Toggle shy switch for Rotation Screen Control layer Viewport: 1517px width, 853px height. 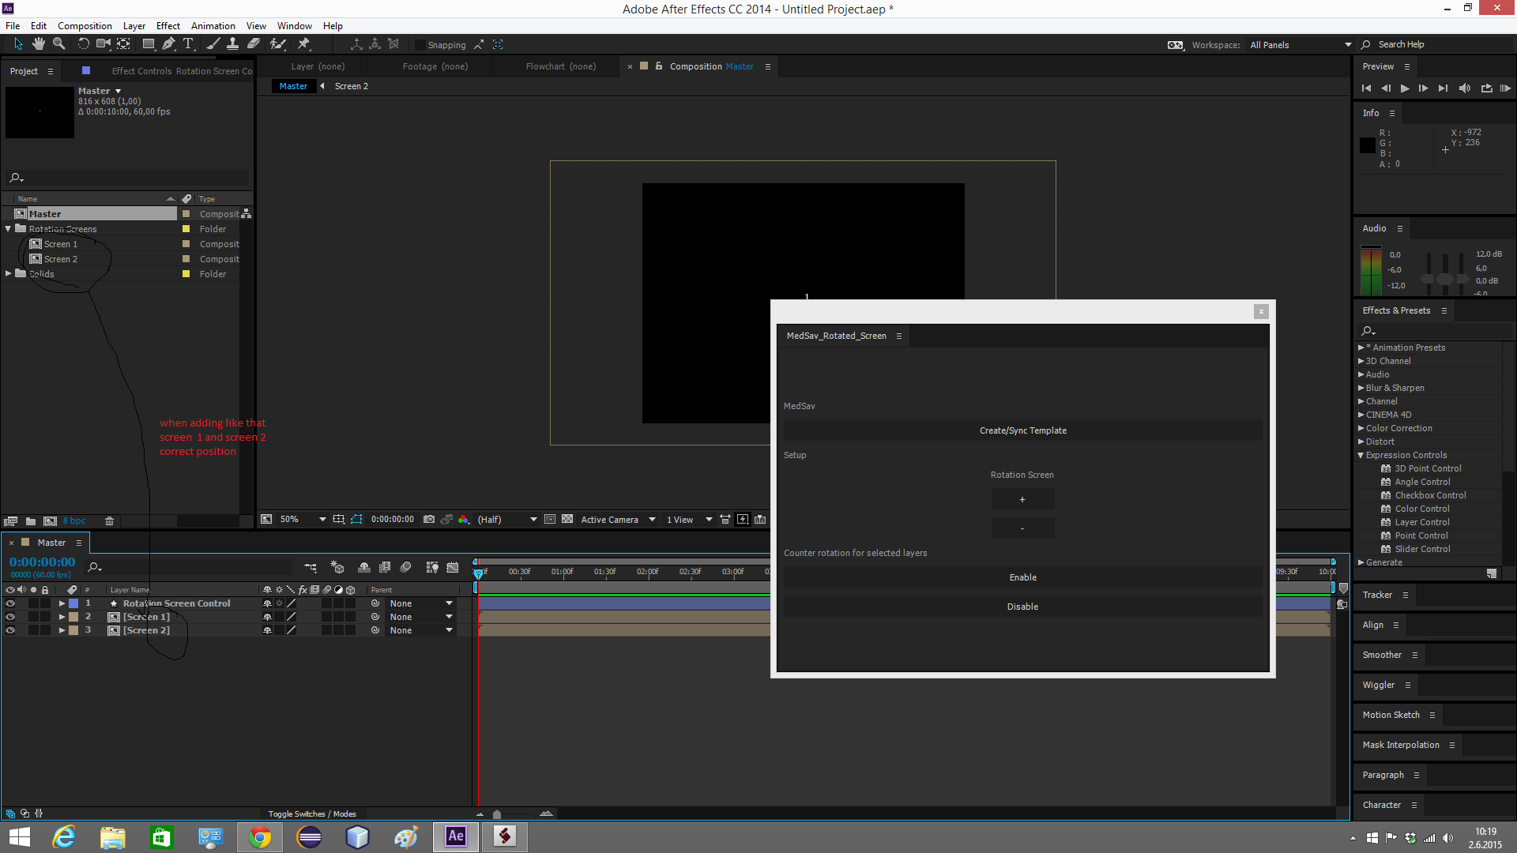pyautogui.click(x=267, y=603)
